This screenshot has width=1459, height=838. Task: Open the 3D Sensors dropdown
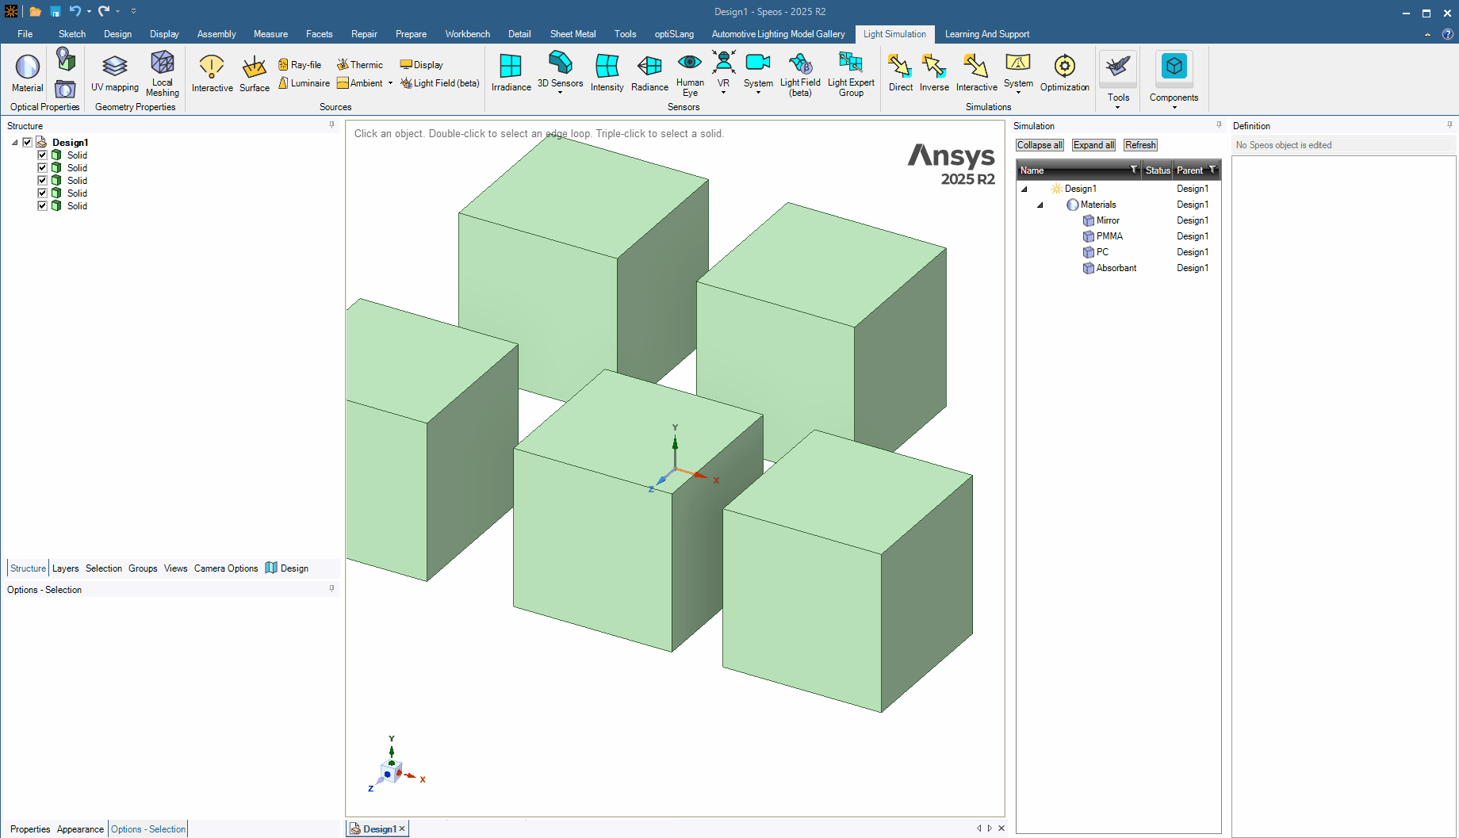coord(560,93)
